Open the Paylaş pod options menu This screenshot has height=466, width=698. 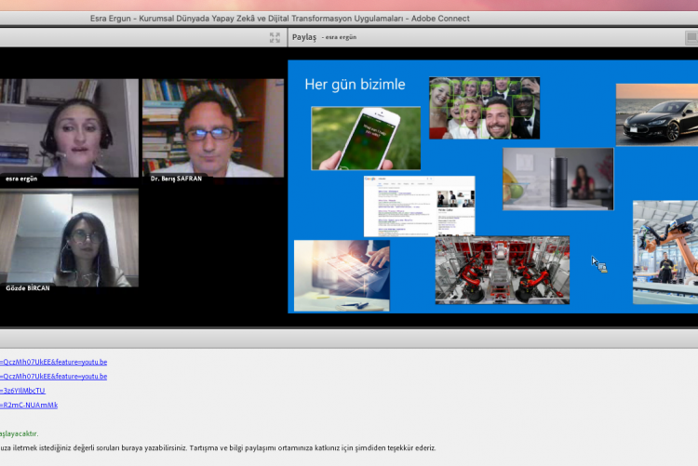pyautogui.click(x=691, y=37)
